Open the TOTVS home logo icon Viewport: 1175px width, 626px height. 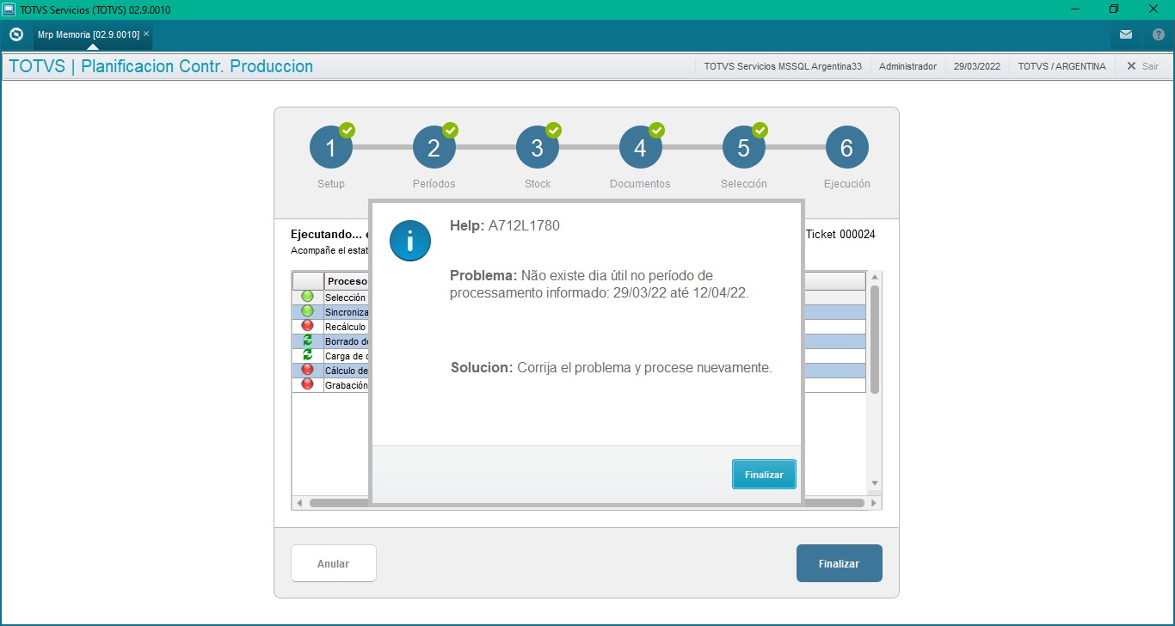(15, 34)
